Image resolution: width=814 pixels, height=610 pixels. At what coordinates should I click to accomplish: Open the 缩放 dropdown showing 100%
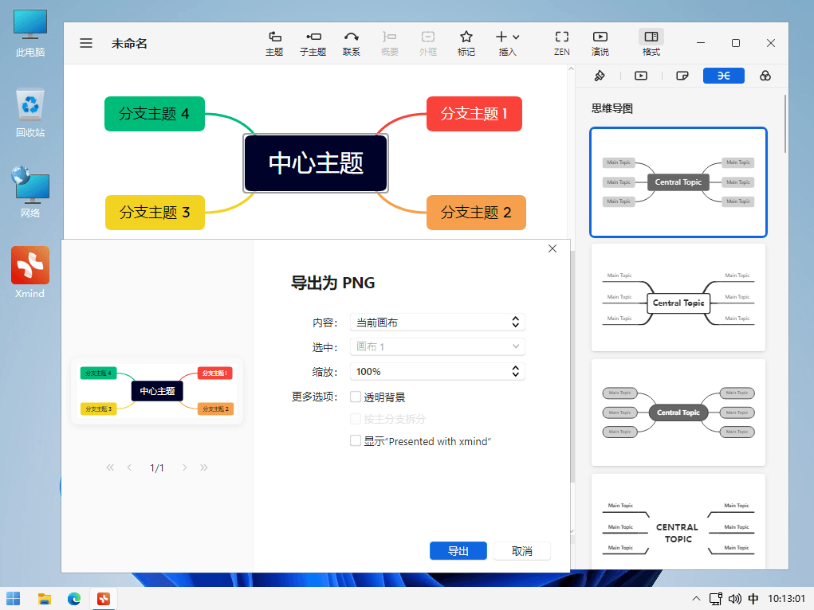pyautogui.click(x=437, y=371)
